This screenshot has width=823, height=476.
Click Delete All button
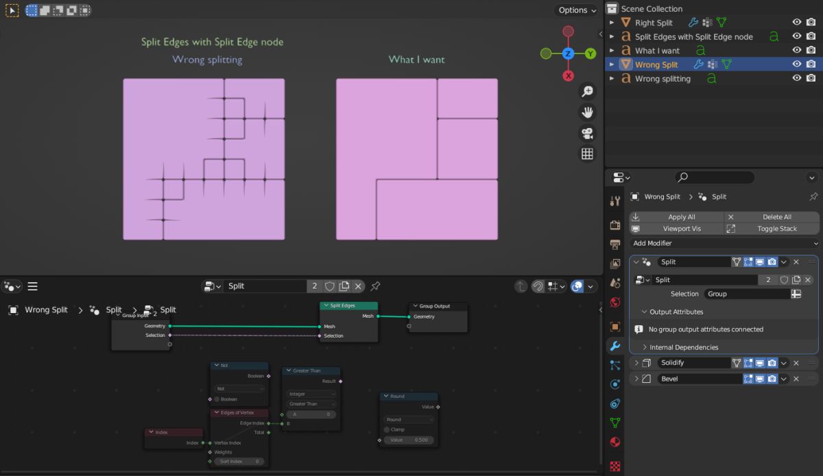772,217
